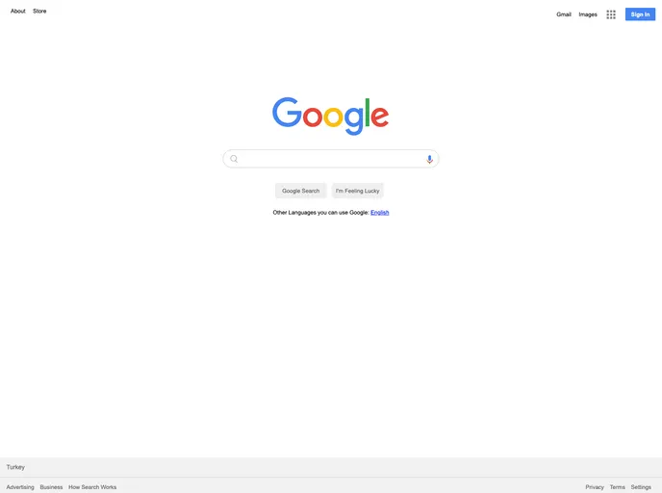The image size is (662, 493).
Task: Open the Business footer link
Action: click(x=51, y=487)
